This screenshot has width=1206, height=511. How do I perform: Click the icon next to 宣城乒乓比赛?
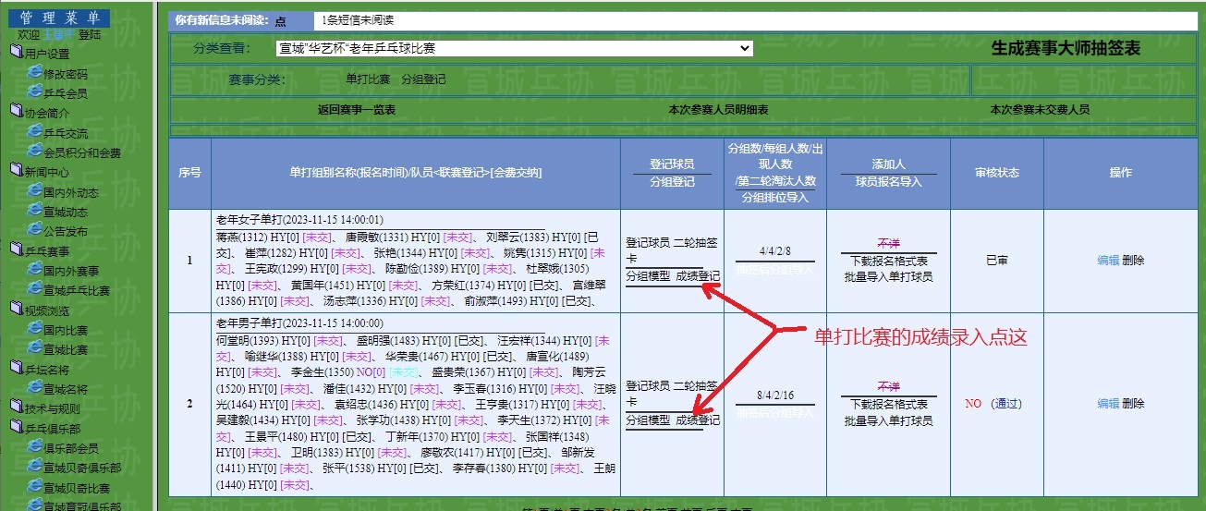pyautogui.click(x=34, y=290)
